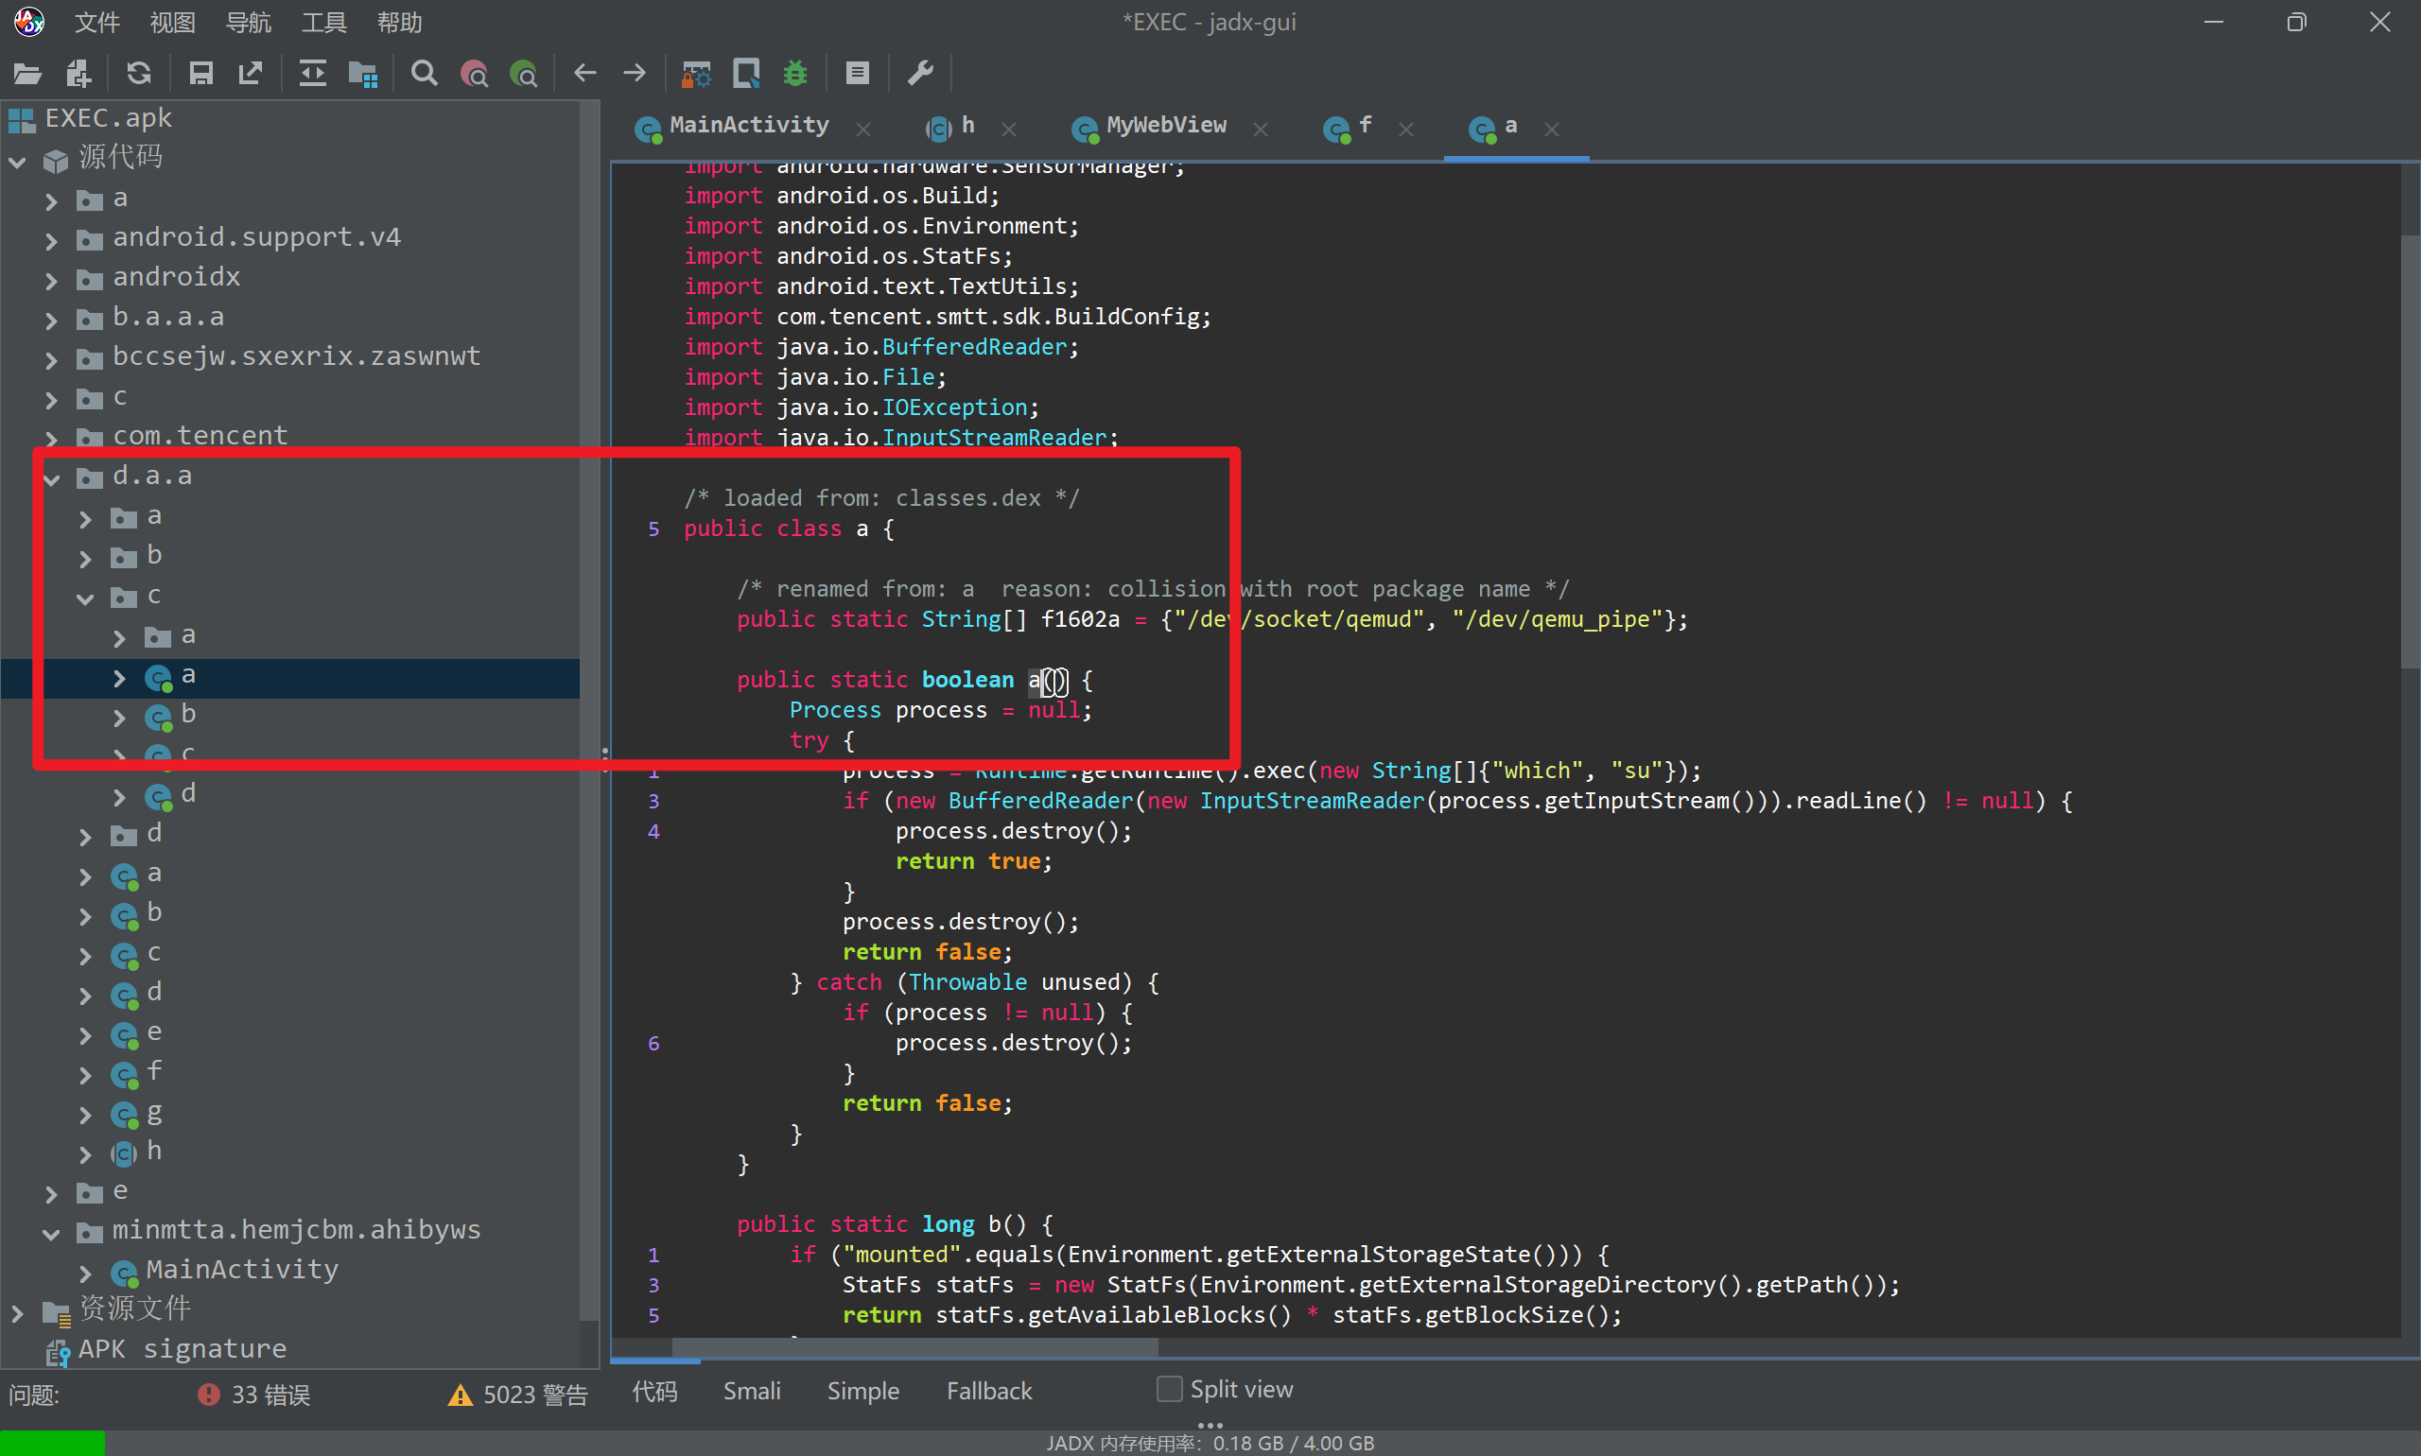Expand the MainActivity class node
2421x1456 pixels.
85,1273
